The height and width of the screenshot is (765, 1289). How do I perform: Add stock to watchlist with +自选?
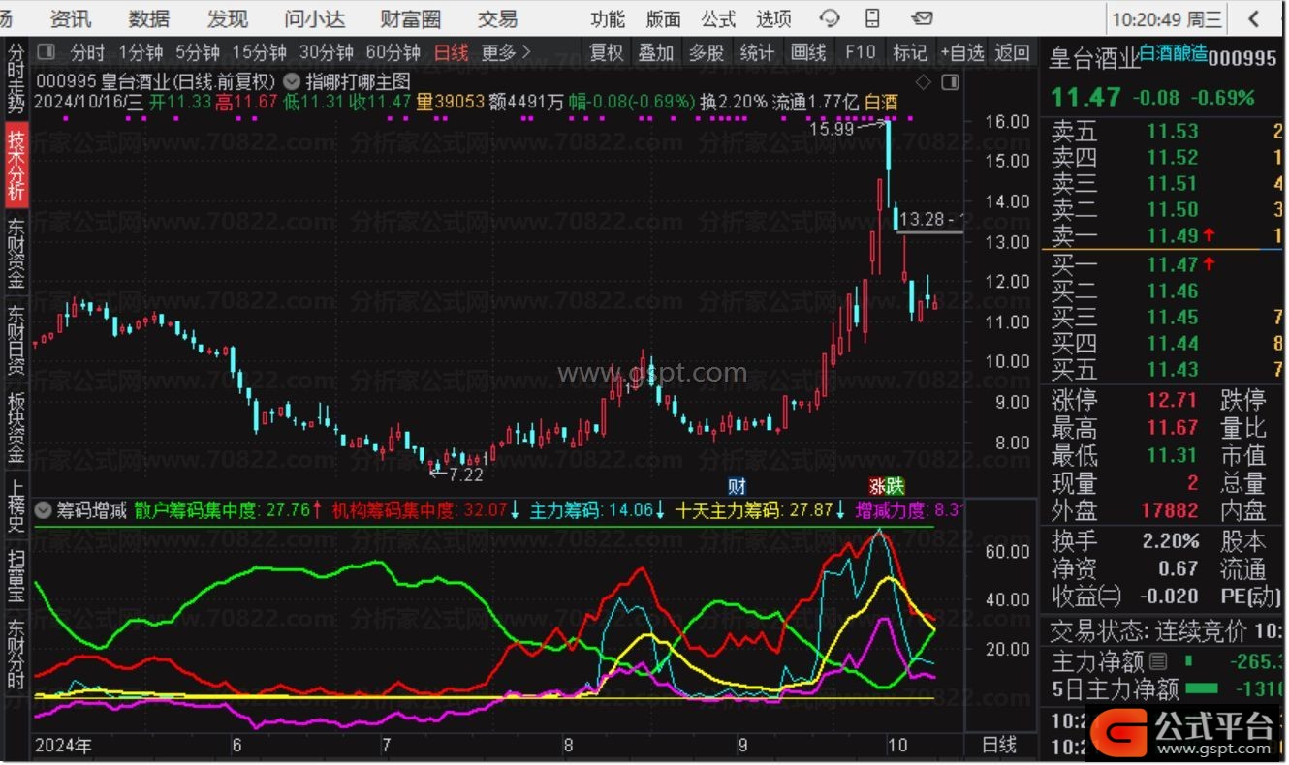pyautogui.click(x=962, y=52)
